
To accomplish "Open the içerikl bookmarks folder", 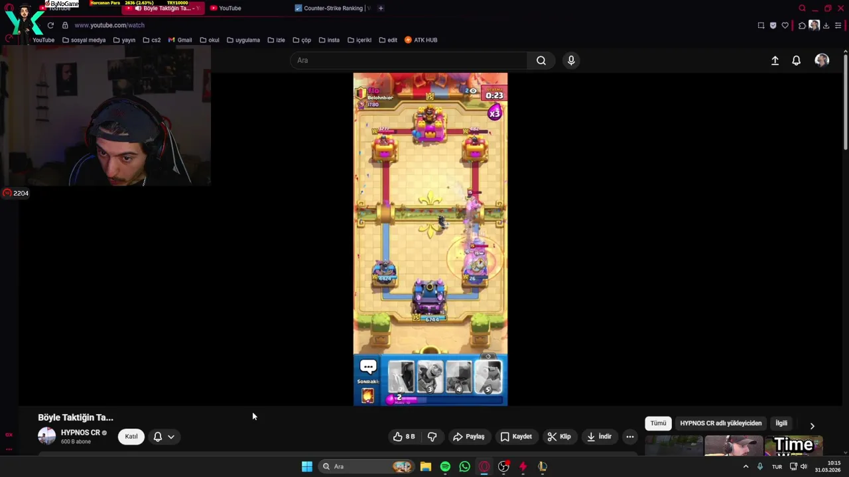I will [x=359, y=40].
